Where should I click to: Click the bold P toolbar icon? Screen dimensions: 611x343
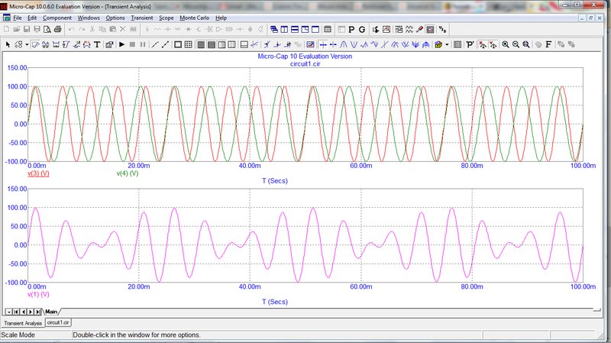[x=351, y=29]
